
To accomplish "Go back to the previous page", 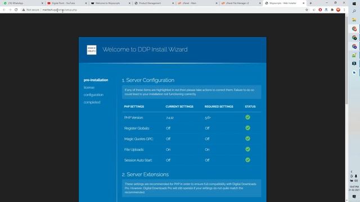I will (x=4, y=10).
